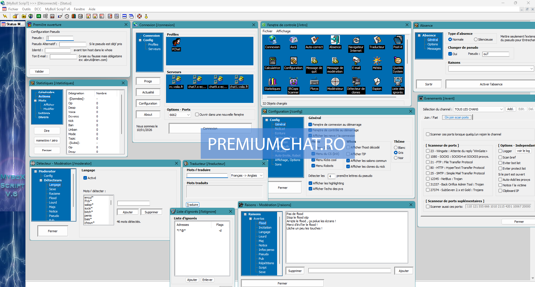Open the Fichier menu in main menu bar

13,9
